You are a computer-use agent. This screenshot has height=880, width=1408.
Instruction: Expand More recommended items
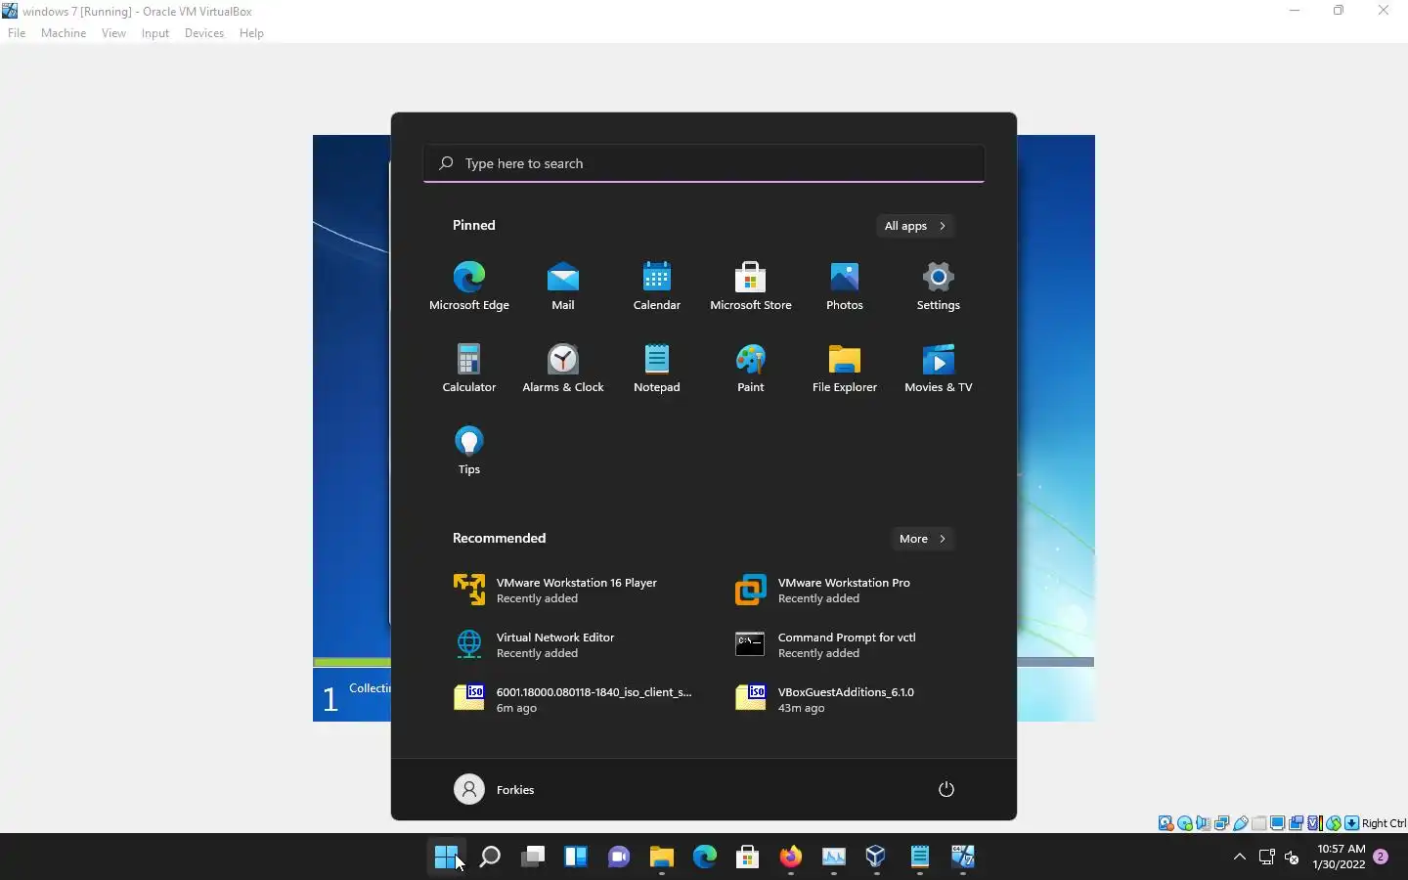[x=922, y=539]
